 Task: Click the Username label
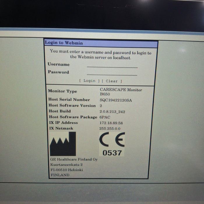point(59,64)
